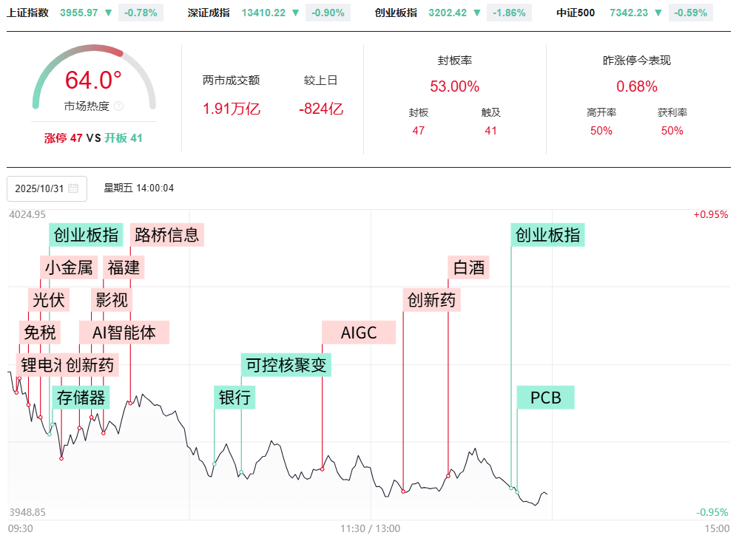Image resolution: width=739 pixels, height=538 pixels.
Task: Click the 银行 label on the chart
Action: [x=234, y=398]
